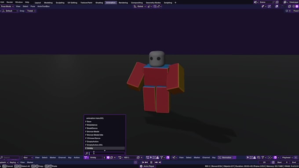Image resolution: width=299 pixels, height=168 pixels.
Task: Open graph editor filters funnel dropdown
Action: click(x=264, y=157)
